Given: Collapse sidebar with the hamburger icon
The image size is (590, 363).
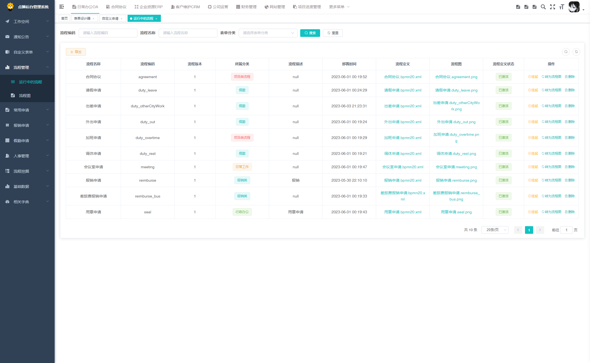Looking at the screenshot, I should (x=61, y=7).
